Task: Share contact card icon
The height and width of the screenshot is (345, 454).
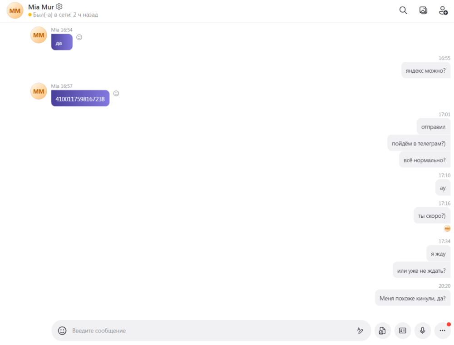Action: click(402, 330)
